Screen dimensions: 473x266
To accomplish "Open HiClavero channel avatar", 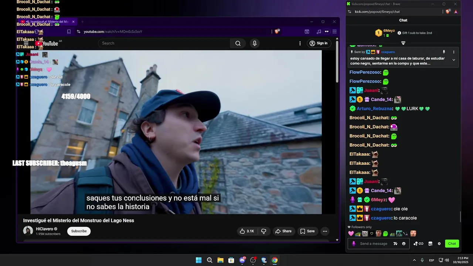I will point(28,231).
